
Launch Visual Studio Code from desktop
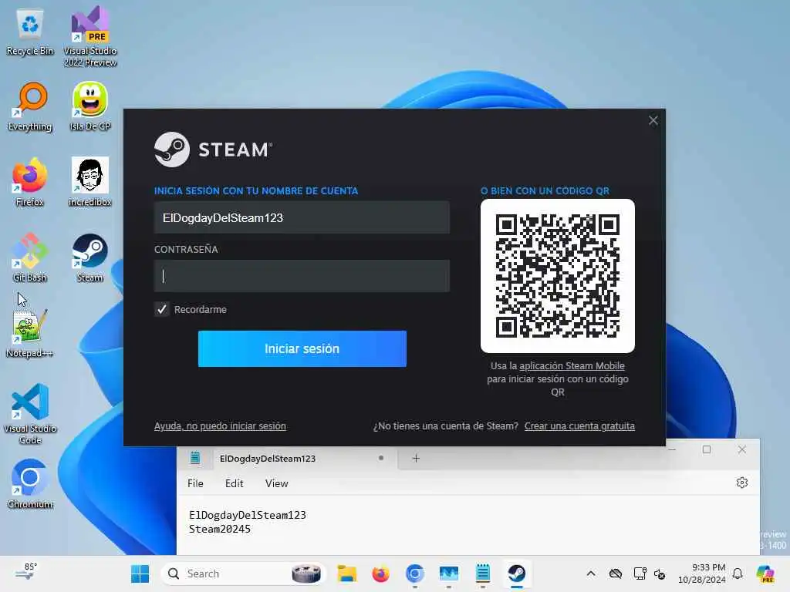pyautogui.click(x=30, y=414)
